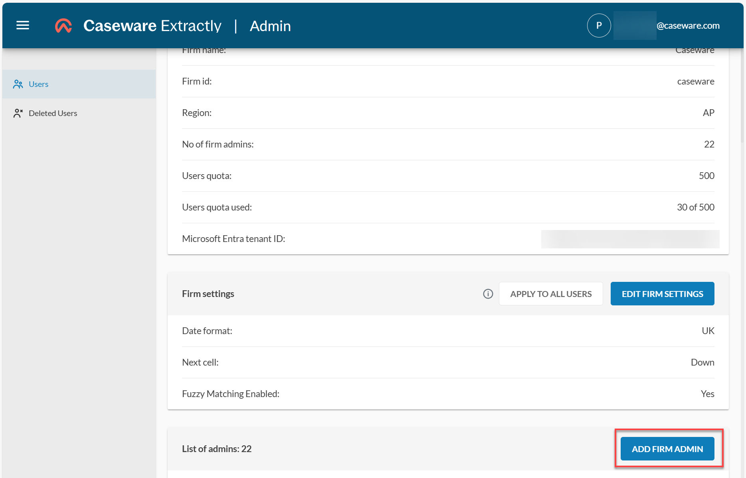Click the List of admins: 22 label
This screenshot has width=746, height=478.
point(217,448)
